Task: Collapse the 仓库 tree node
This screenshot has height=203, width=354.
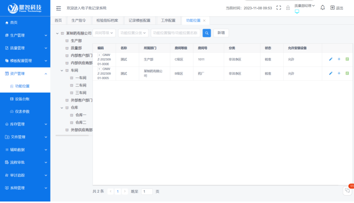Action: (x=62, y=108)
